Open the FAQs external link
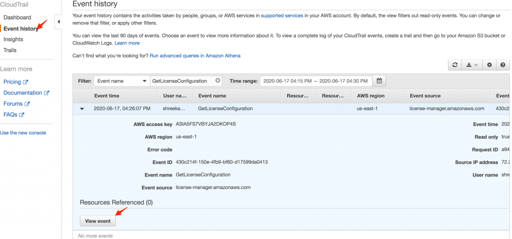This screenshot has height=239, width=512. (13, 114)
